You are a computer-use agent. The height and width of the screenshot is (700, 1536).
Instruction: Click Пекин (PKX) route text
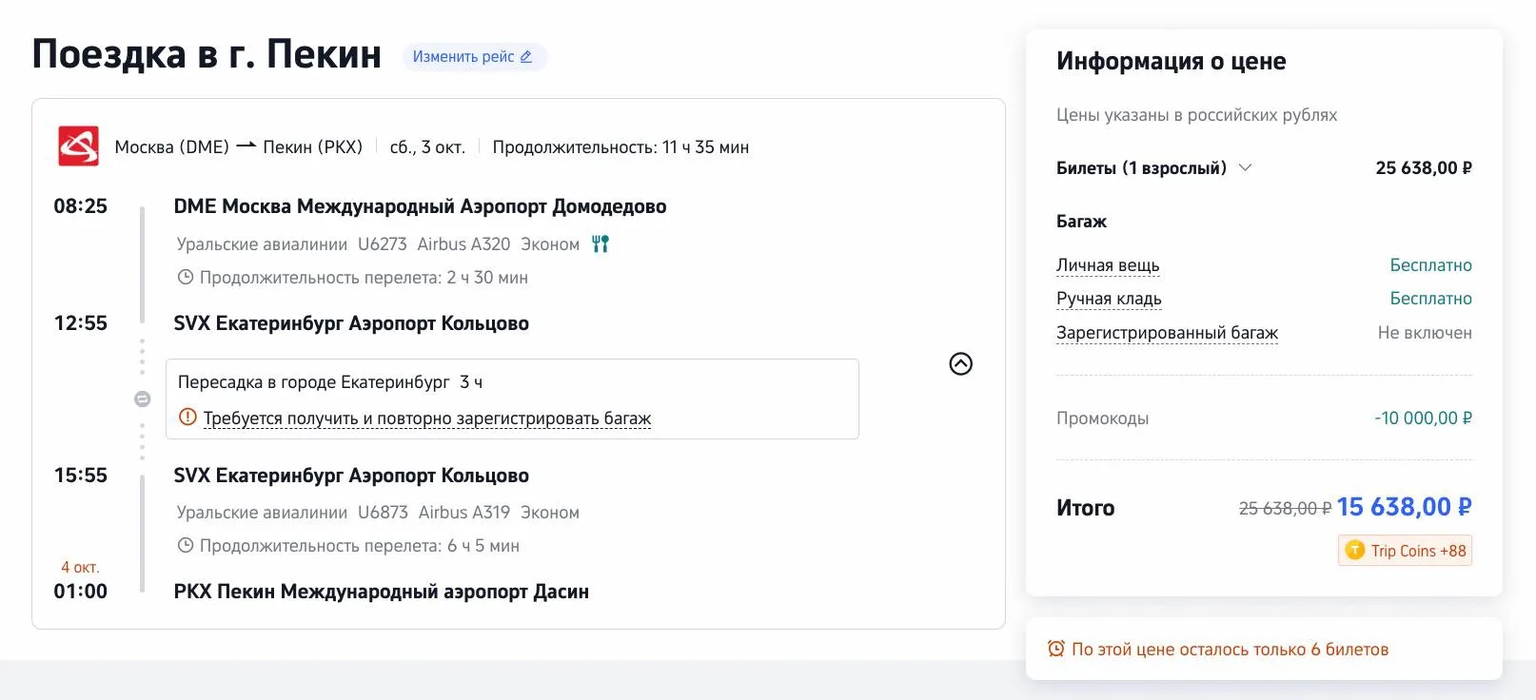tap(312, 147)
